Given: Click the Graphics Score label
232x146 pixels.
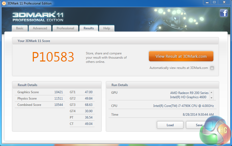Looking at the screenshot, I should click(28, 92).
